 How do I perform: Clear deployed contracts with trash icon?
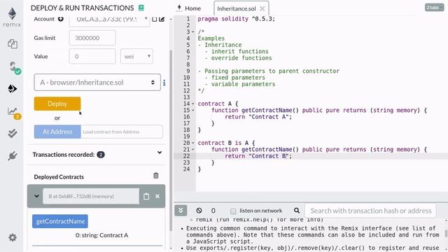click(x=155, y=176)
